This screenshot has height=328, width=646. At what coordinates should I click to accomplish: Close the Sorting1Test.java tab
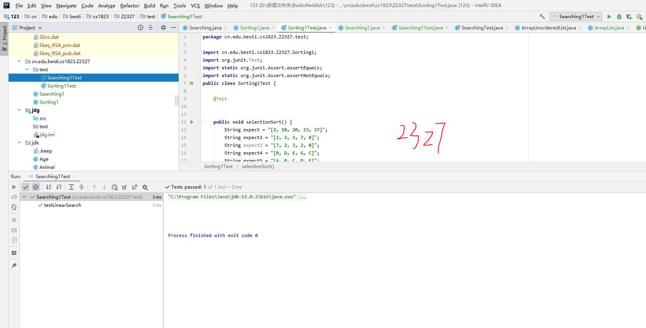(x=330, y=27)
